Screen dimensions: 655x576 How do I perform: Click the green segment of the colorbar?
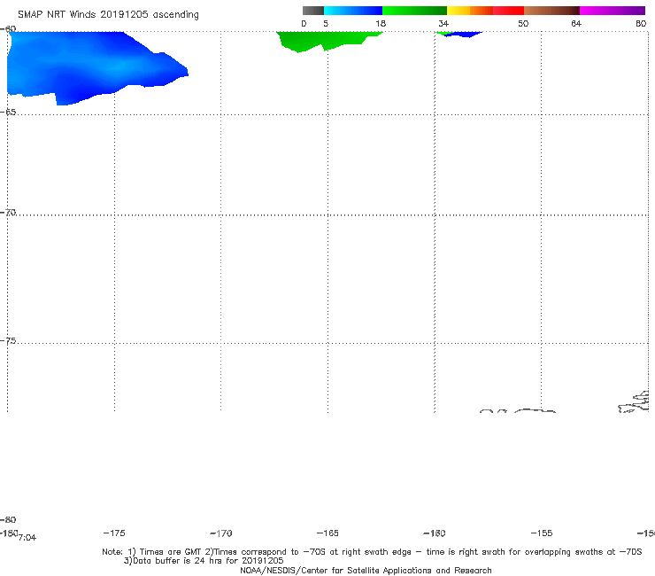414,11
